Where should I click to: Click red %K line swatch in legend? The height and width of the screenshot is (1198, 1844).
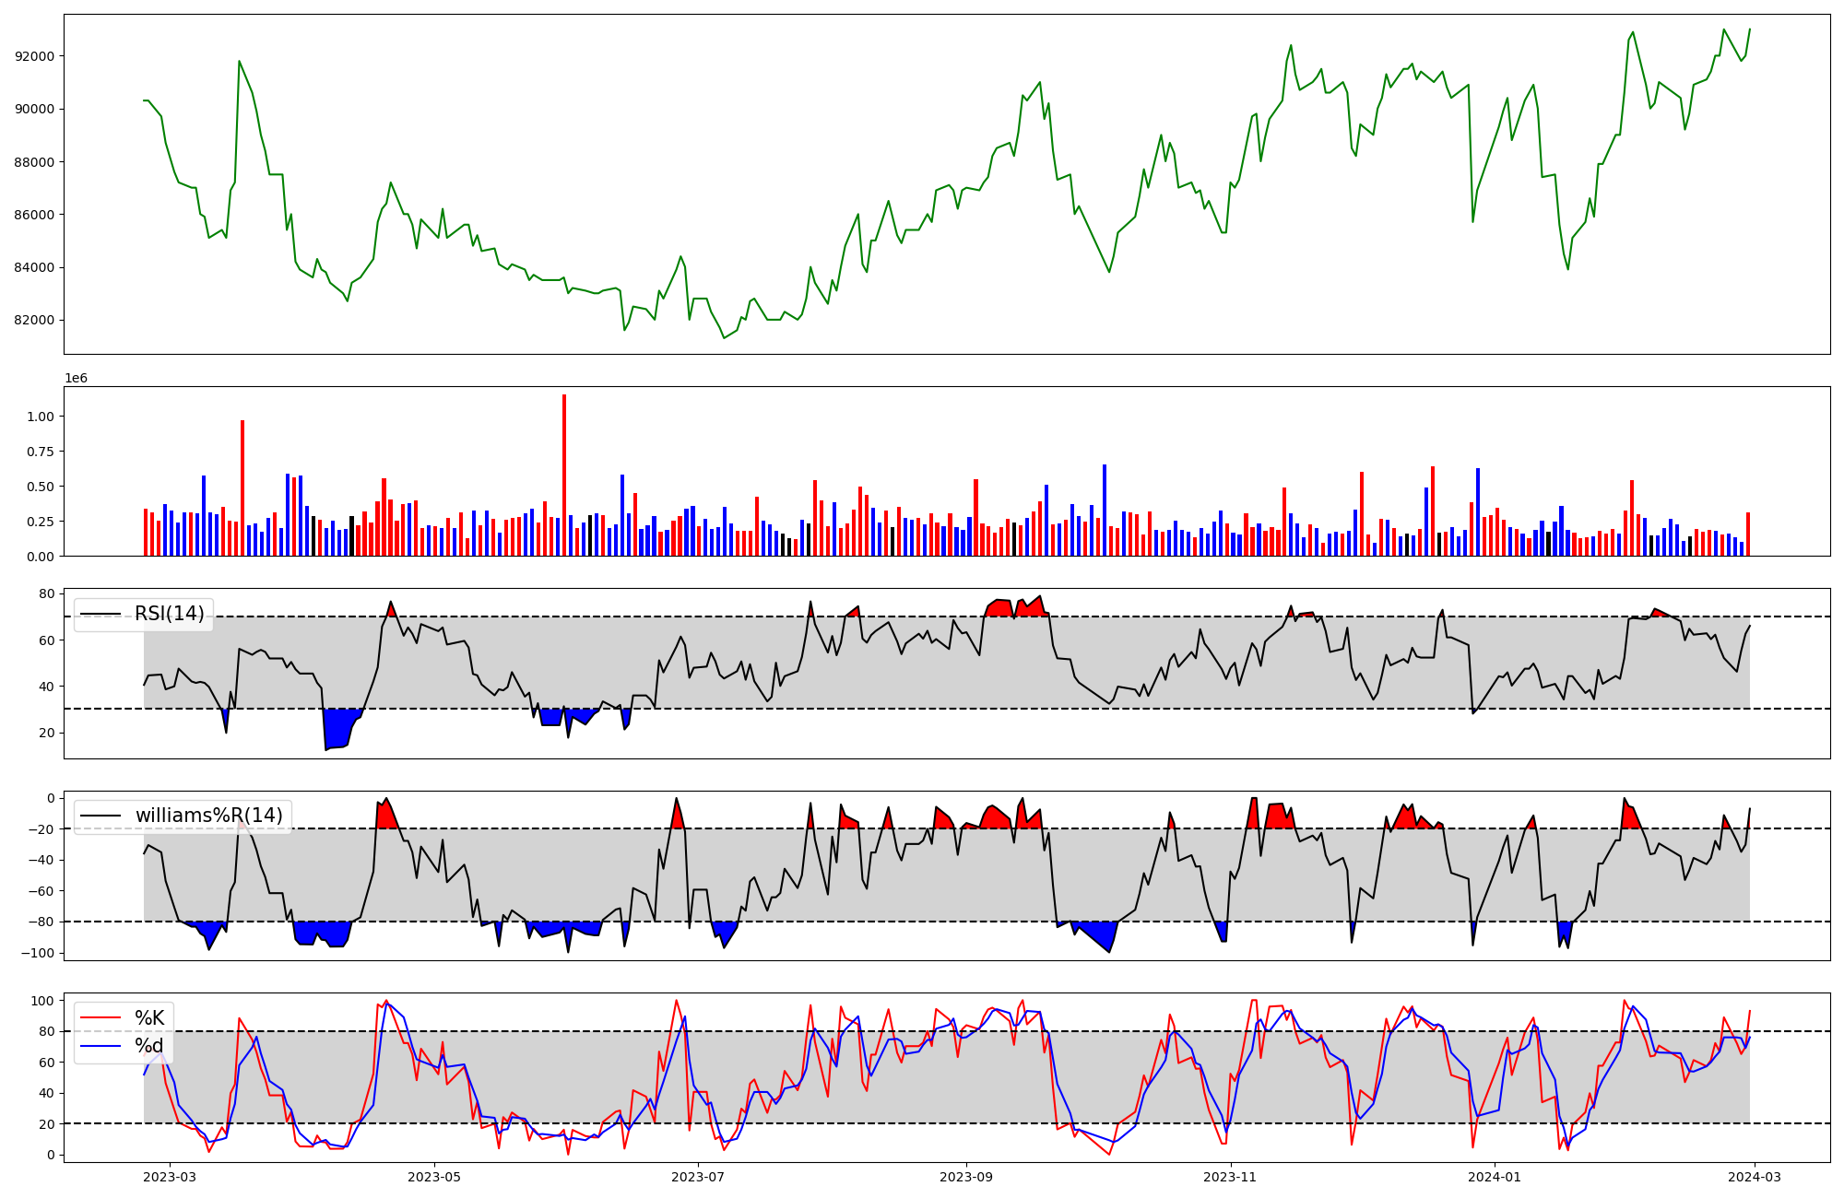coord(100,1017)
